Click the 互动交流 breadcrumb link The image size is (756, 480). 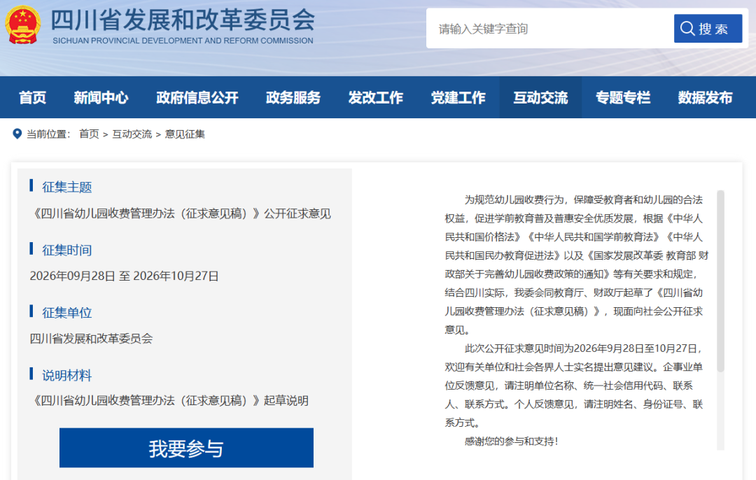point(132,134)
